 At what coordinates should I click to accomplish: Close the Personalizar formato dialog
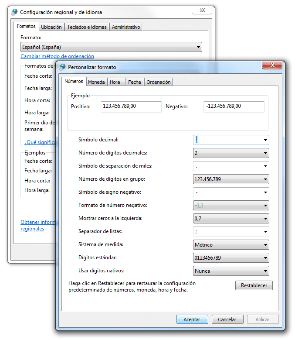pos(273,65)
